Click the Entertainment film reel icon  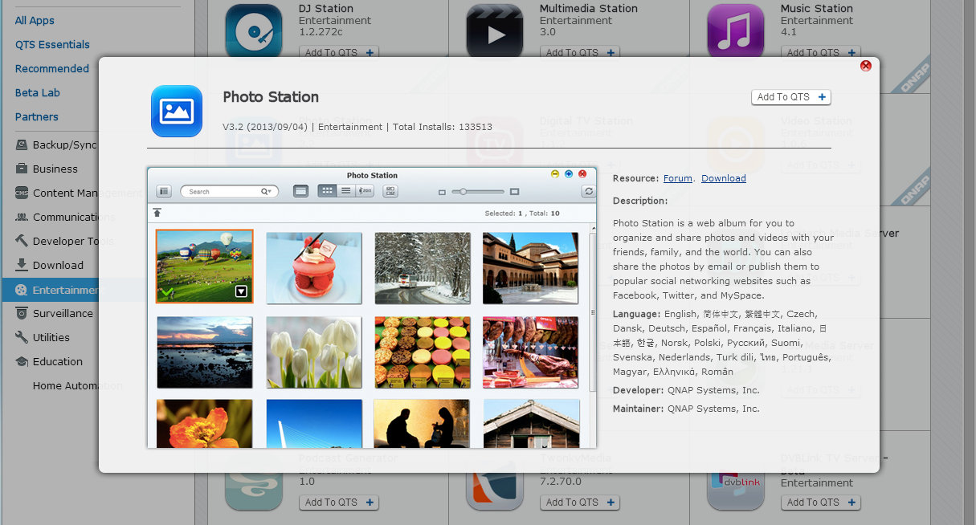click(21, 290)
